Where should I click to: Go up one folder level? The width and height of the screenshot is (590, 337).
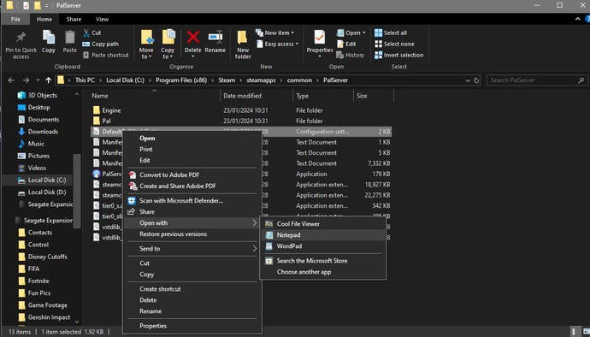[48, 80]
